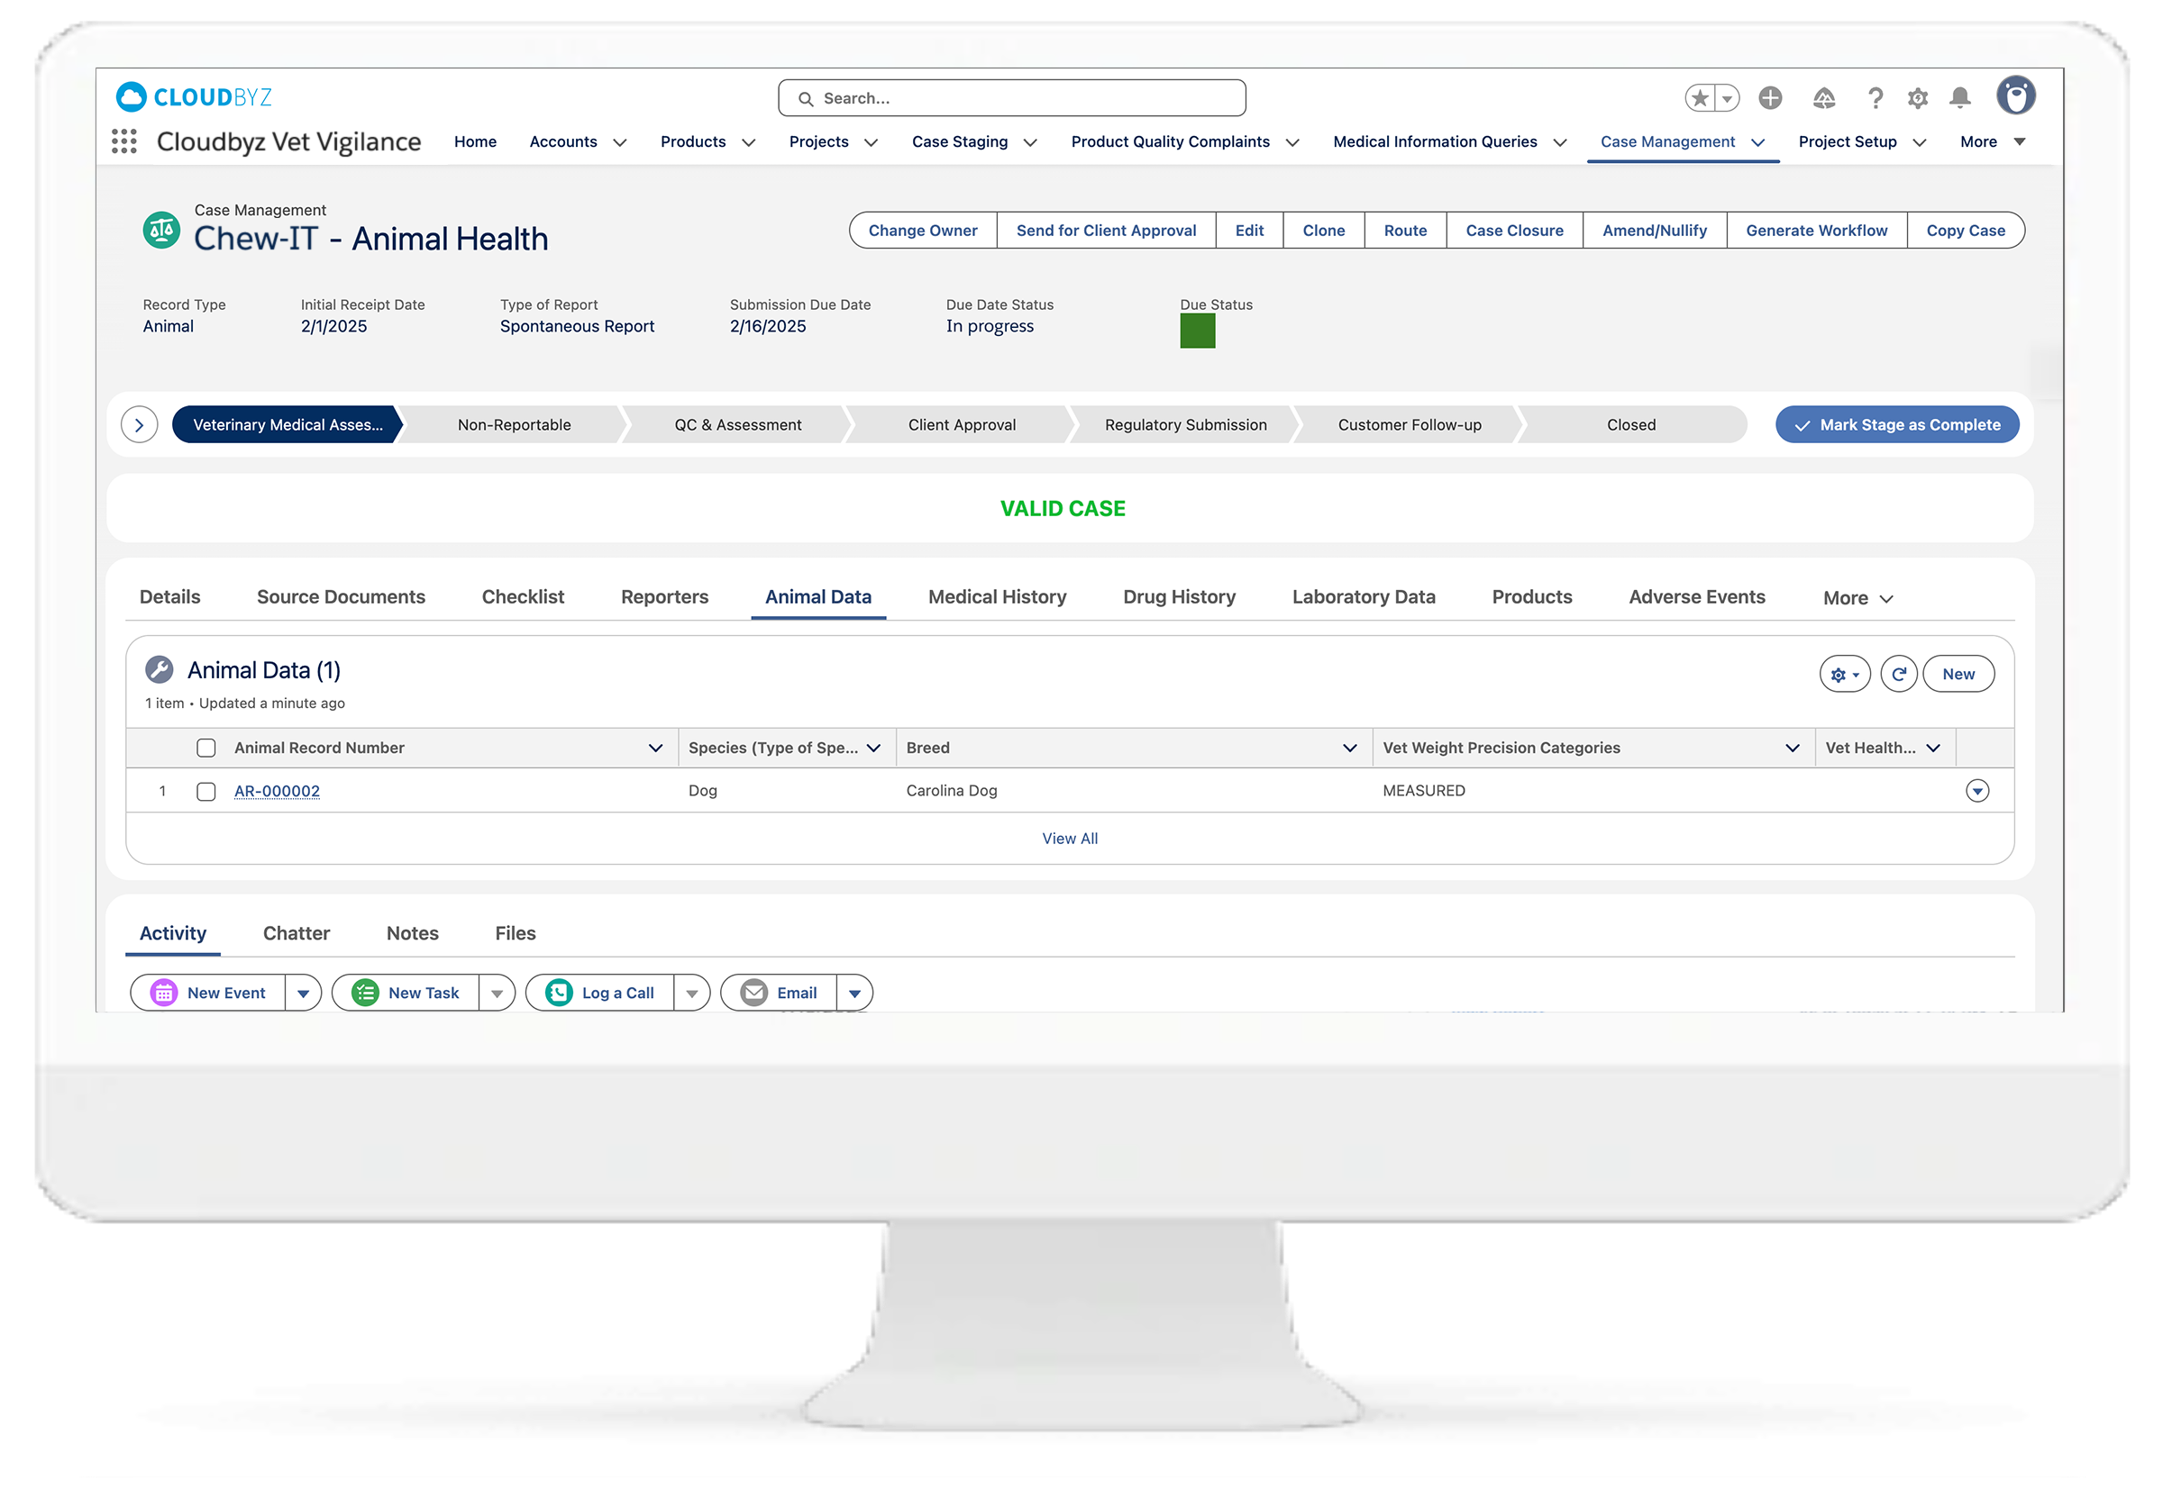Switch to the Details tab
Image resolution: width=2163 pixels, height=1498 pixels.
click(x=170, y=597)
